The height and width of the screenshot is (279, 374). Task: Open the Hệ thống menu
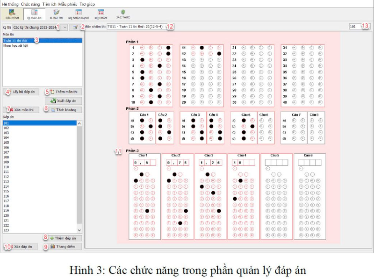(10, 4)
